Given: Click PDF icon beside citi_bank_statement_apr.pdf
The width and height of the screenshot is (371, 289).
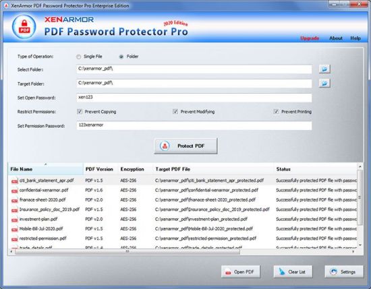Looking at the screenshot, I should tap(14, 181).
